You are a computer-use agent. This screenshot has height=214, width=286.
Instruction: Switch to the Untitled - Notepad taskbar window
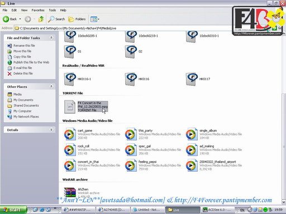click(147, 210)
